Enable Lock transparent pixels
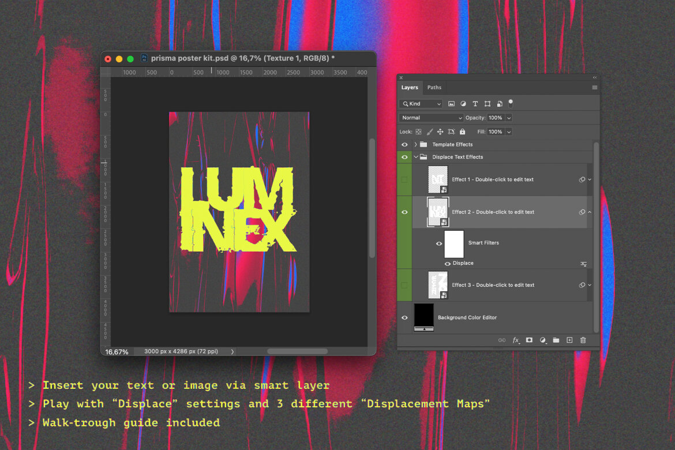 418,132
